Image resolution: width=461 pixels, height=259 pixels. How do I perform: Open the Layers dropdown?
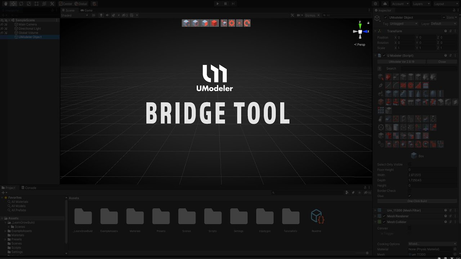click(421, 4)
